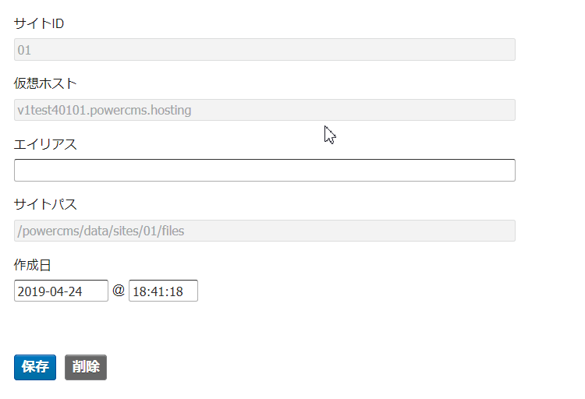Click the 保存 save button
The height and width of the screenshot is (399, 585).
[35, 367]
